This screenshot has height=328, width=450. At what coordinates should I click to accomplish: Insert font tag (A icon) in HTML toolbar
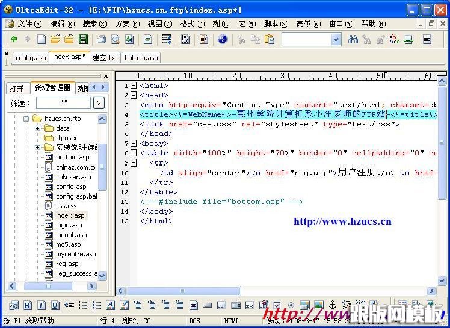pos(111,305)
